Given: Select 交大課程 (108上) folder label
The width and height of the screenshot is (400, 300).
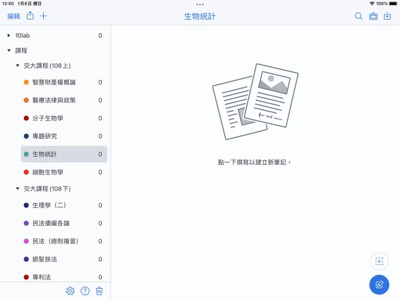Looking at the screenshot, I should [47, 65].
